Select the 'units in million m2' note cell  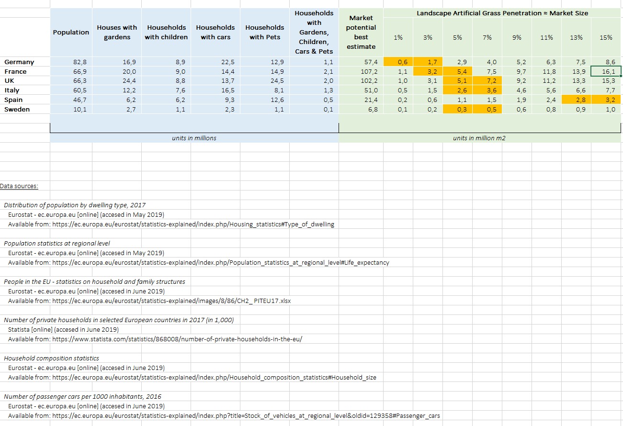tap(479, 138)
